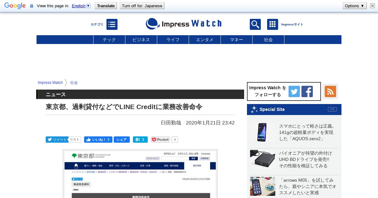This screenshot has height=198, width=378.
Task: Follow Impress Watch on Facebook icon
Action: pyautogui.click(x=307, y=91)
